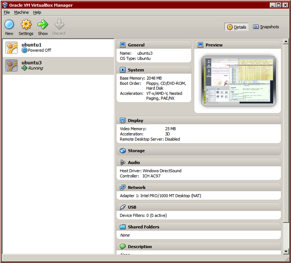Click OS Type Ubuntu text
The image size is (291, 263).
pyautogui.click(x=135, y=58)
